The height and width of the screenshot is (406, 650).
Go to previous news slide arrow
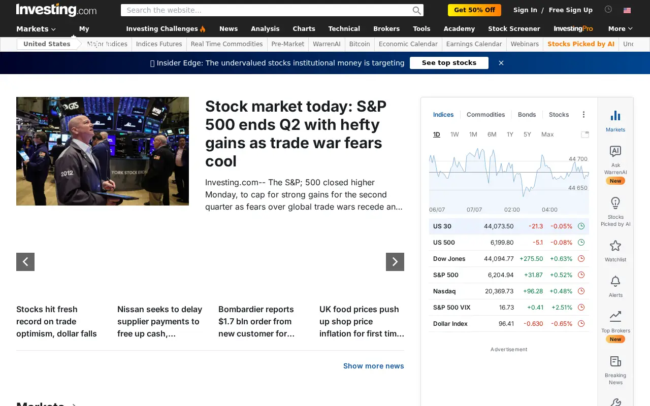25,262
